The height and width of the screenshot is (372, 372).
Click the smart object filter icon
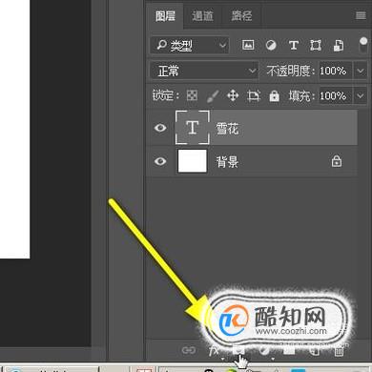[339, 45]
